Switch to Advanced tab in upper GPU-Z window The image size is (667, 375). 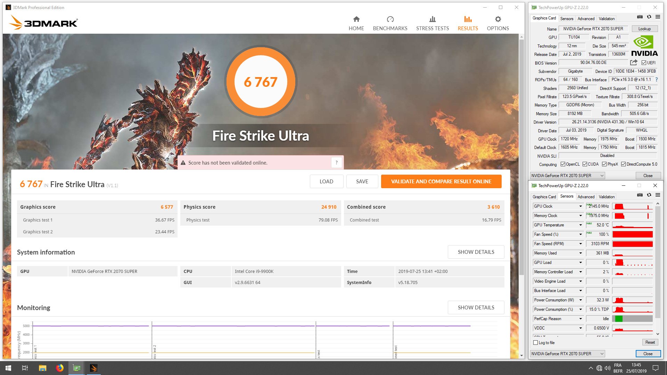coord(586,19)
